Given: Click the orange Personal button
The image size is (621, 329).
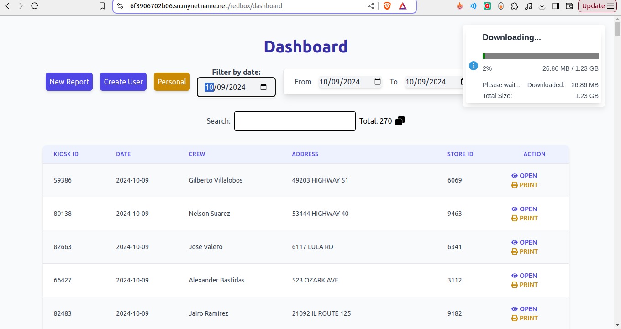Looking at the screenshot, I should 172,82.
